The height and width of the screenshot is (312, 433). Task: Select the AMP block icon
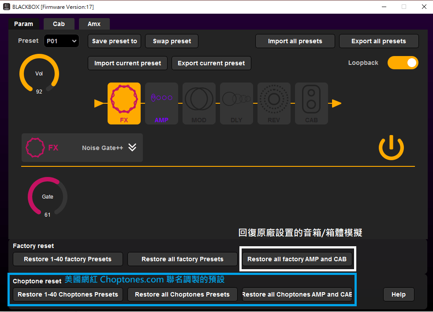(161, 103)
